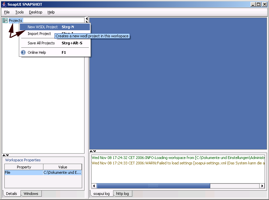The height and width of the screenshot is (200, 269).
Task: Click the C:\Dokumente und E... value cell
Action: point(62,172)
